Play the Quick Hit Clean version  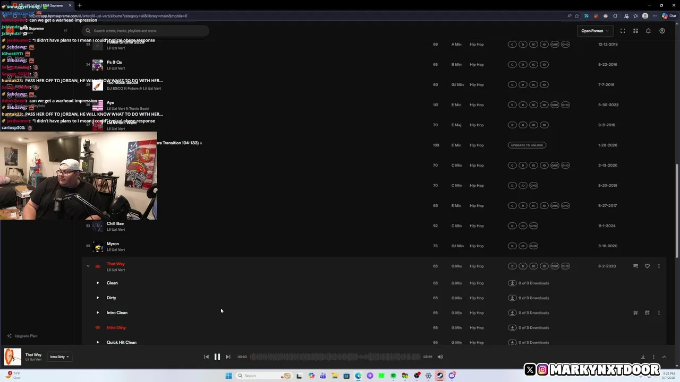[x=98, y=342]
